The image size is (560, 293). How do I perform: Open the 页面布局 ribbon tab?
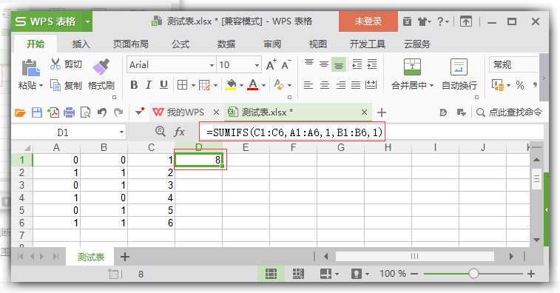point(131,44)
